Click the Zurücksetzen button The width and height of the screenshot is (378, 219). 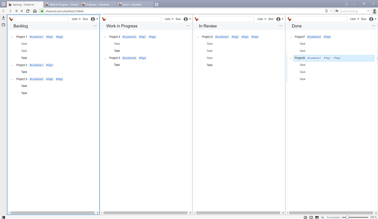[x=333, y=217]
